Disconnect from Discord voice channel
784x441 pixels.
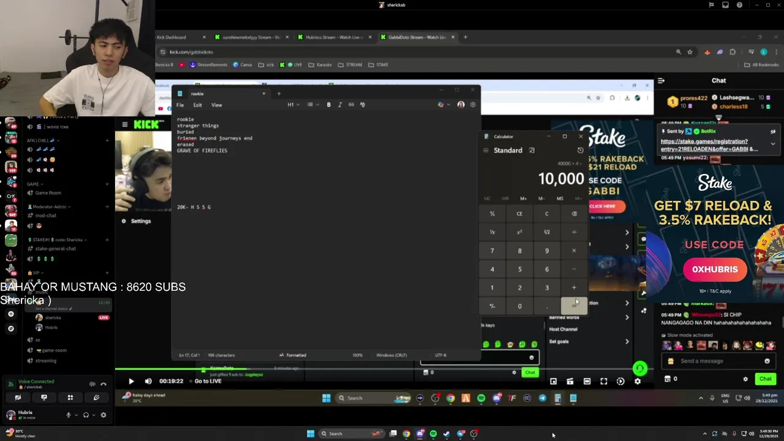[x=103, y=384]
